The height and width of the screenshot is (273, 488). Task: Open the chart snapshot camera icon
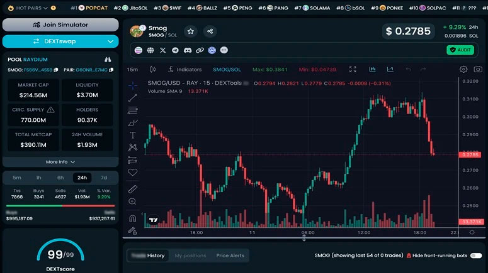tap(478, 69)
